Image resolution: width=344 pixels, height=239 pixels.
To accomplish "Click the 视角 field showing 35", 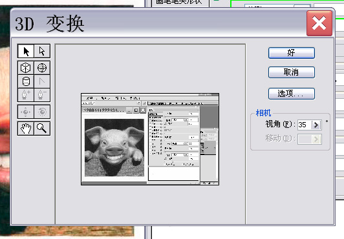I will [x=305, y=125].
